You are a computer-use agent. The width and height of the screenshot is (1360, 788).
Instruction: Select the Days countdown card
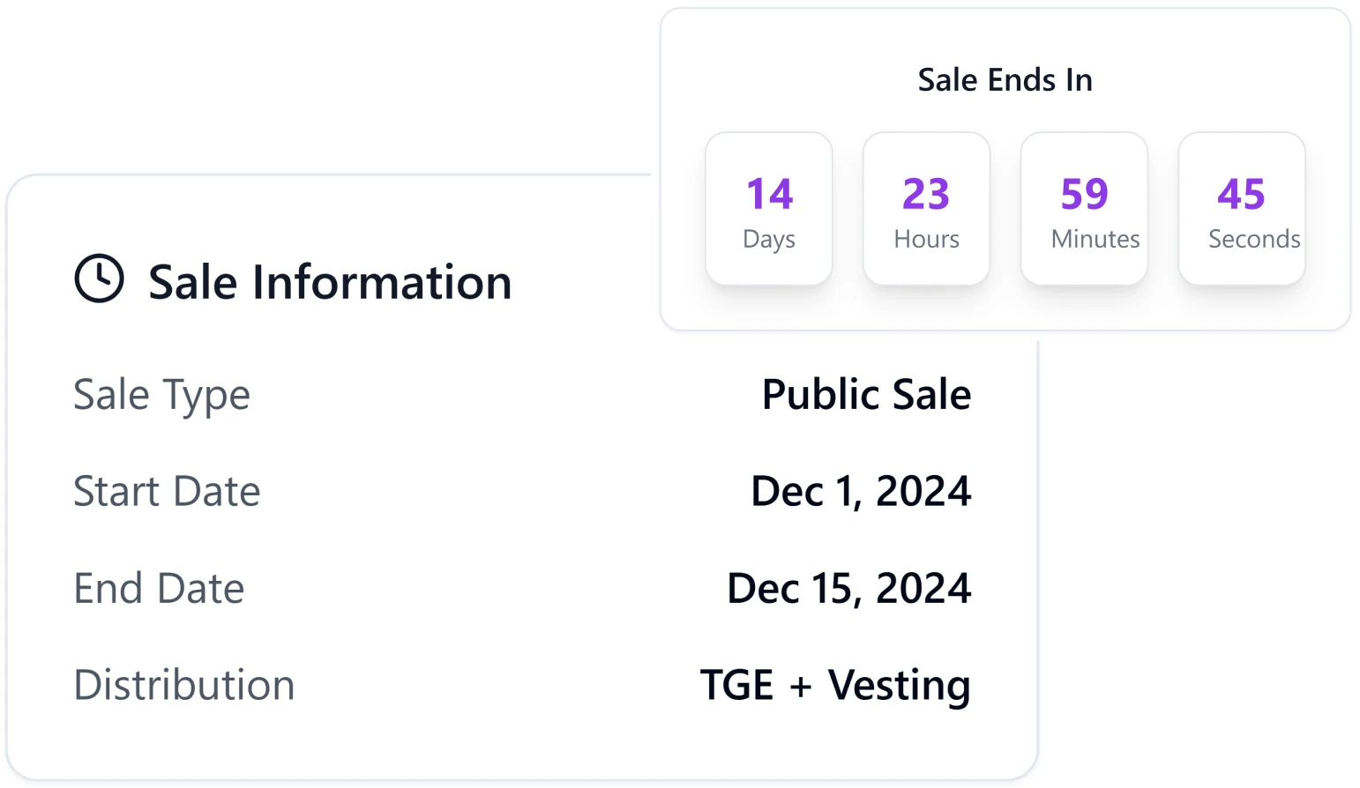tap(767, 208)
